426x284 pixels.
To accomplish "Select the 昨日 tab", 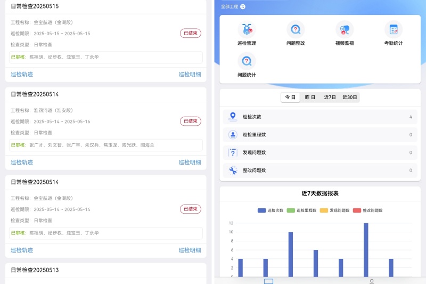I will pyautogui.click(x=310, y=98).
